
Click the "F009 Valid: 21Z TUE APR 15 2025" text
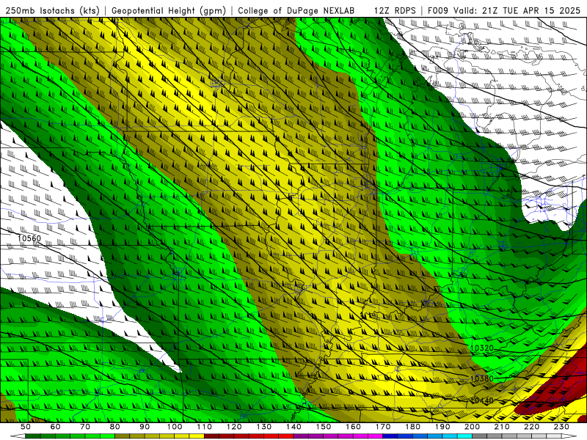pyautogui.click(x=504, y=11)
